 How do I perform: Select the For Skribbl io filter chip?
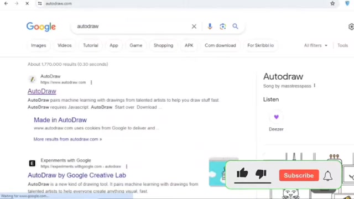pos(261,45)
